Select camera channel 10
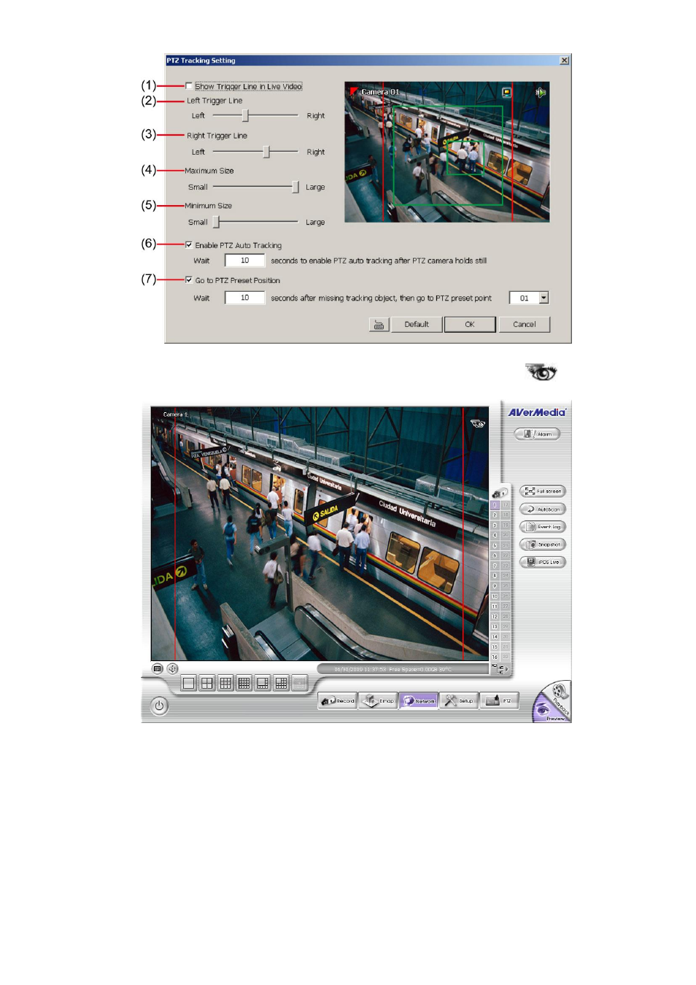The width and height of the screenshot is (696, 985). (495, 596)
